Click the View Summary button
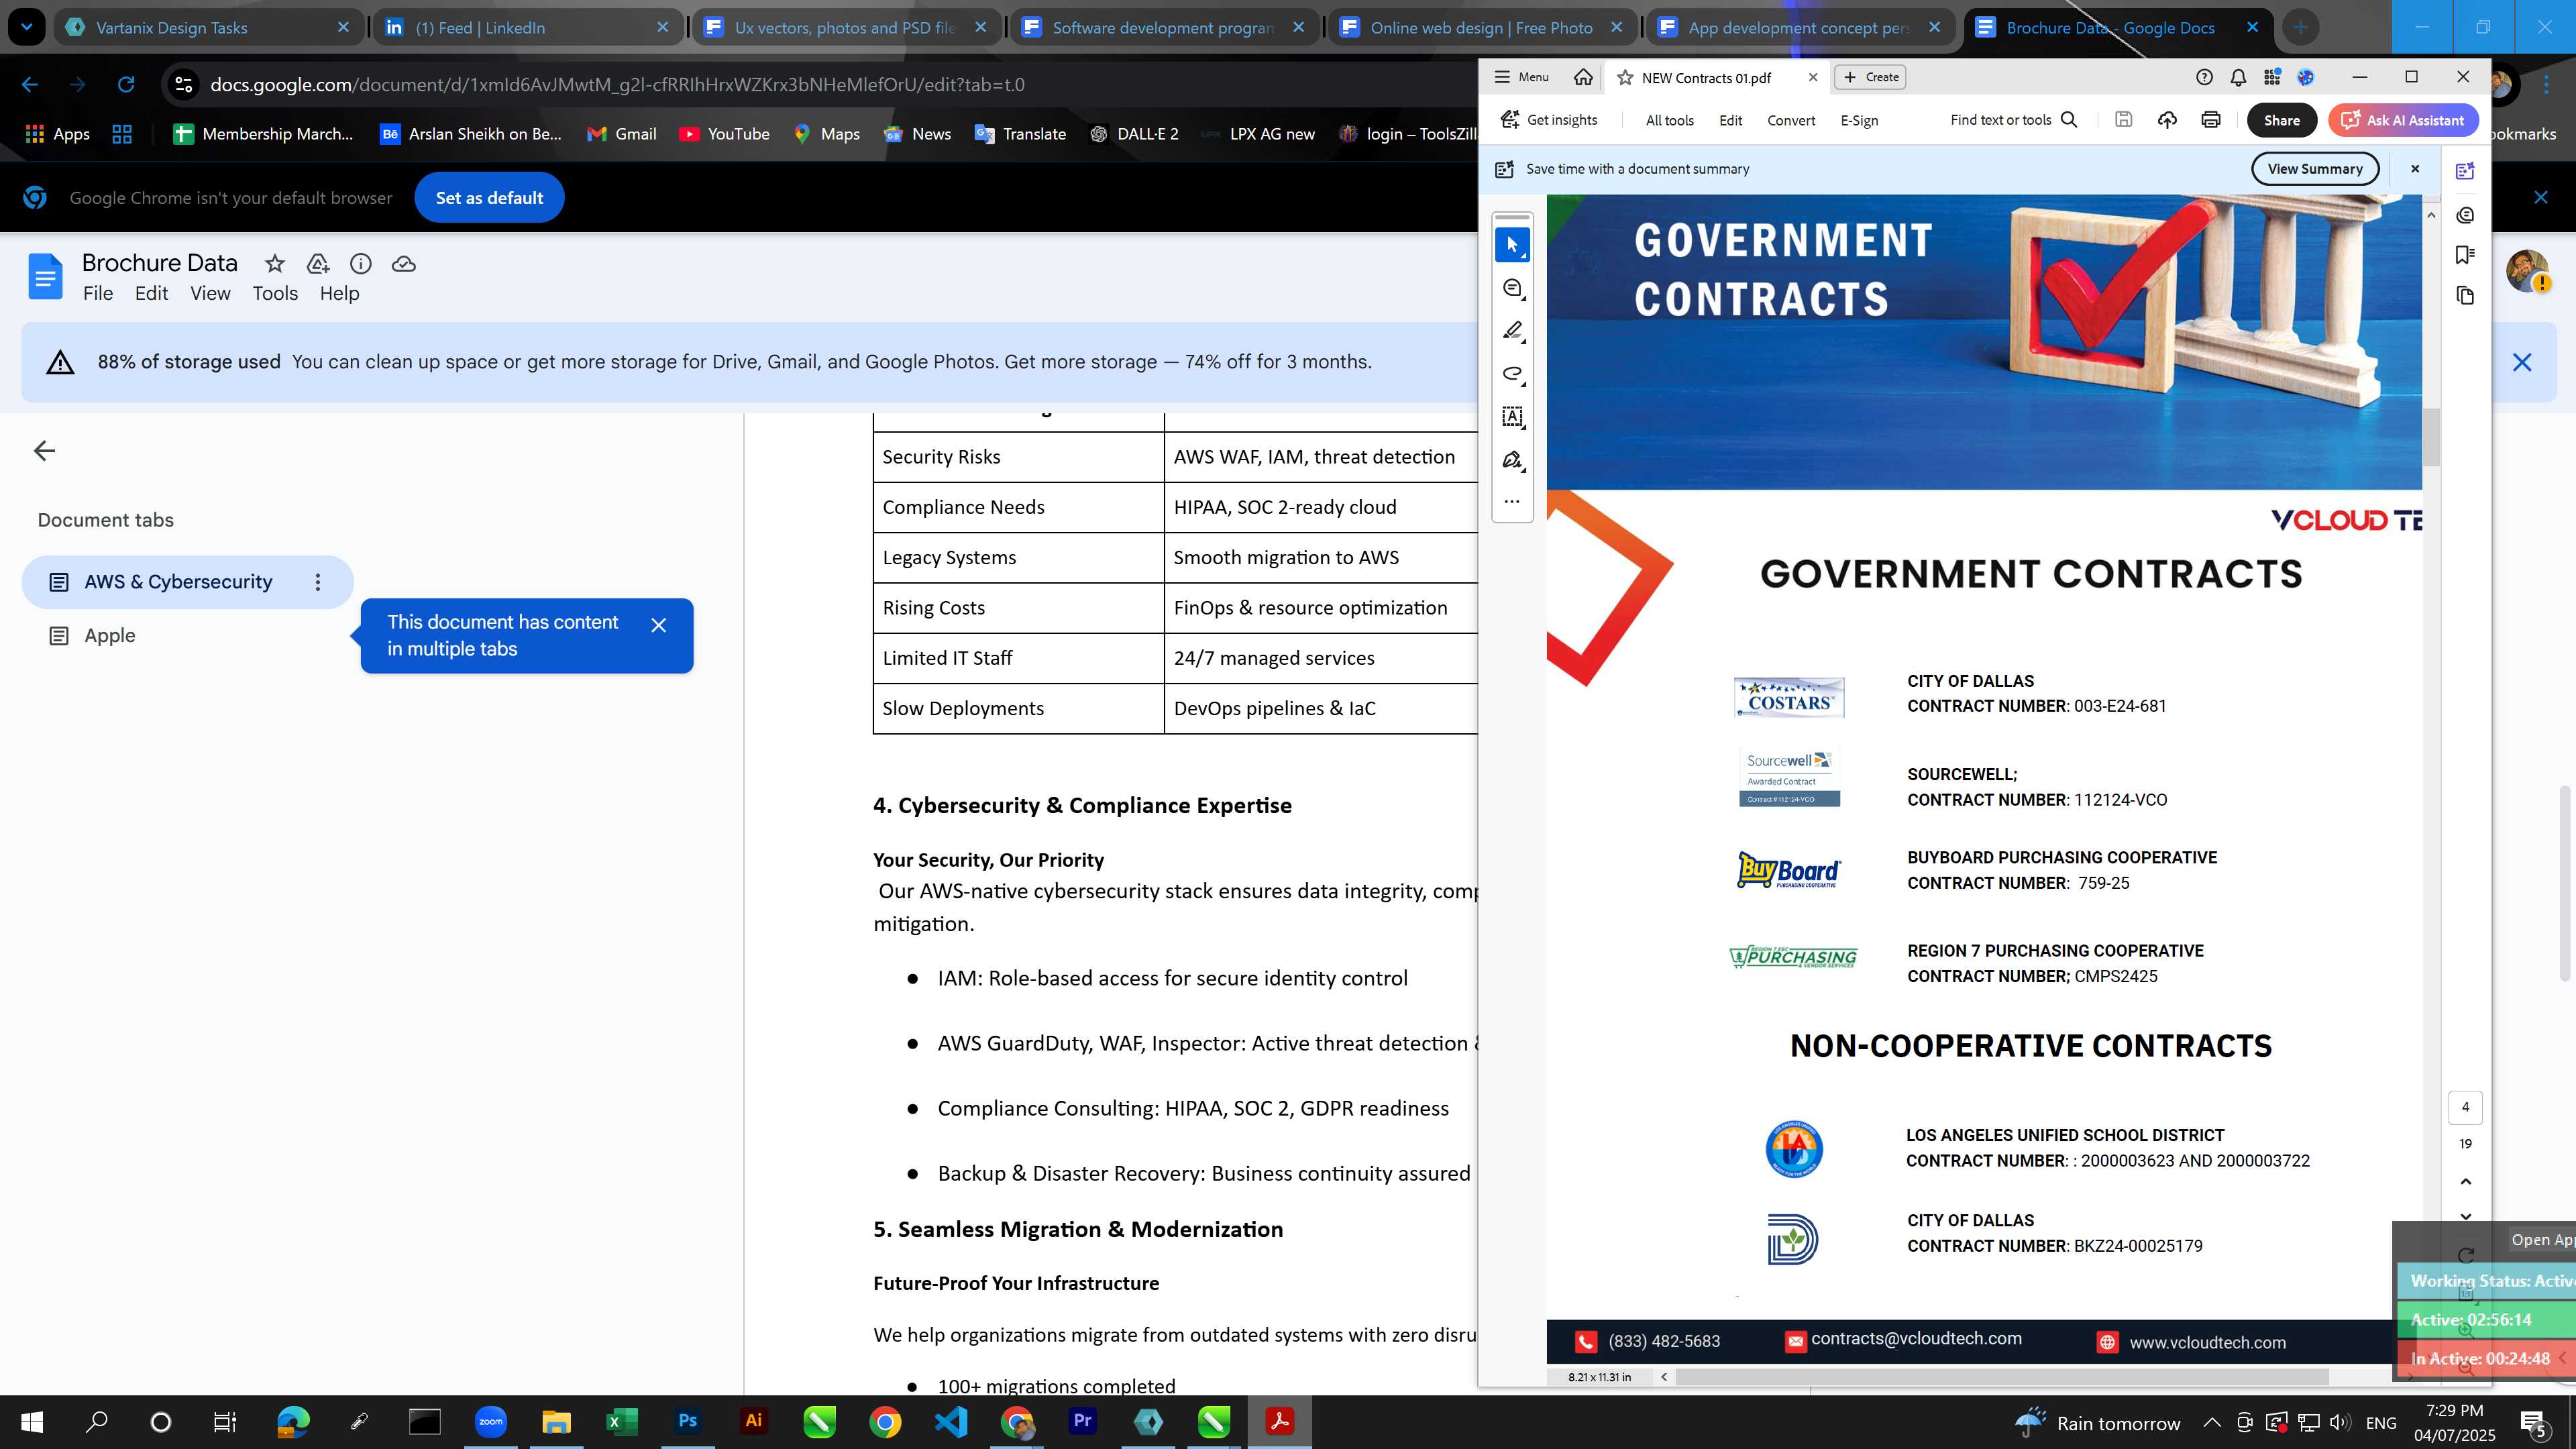The width and height of the screenshot is (2576, 1449). pos(2315,169)
